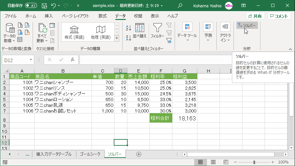Select column D header
Image resolution: width=295 pixels, height=166 pixels.
pyautogui.click(x=121, y=71)
